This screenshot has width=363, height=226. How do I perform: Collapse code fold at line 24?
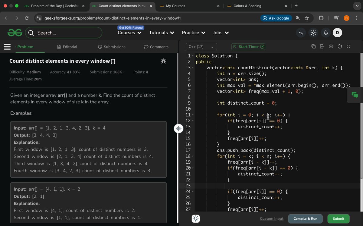(193, 192)
